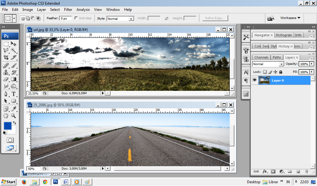Select the Magic Wand tool
Screen dimensions: 317x186
pos(14,50)
